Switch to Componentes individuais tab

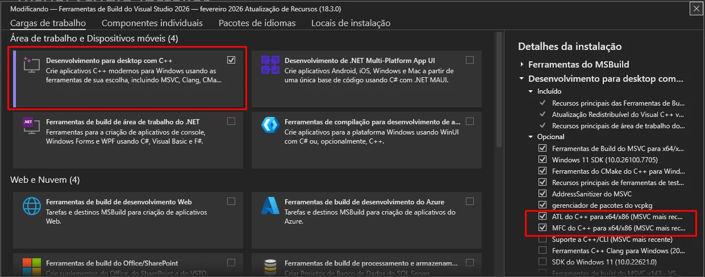pos(152,23)
